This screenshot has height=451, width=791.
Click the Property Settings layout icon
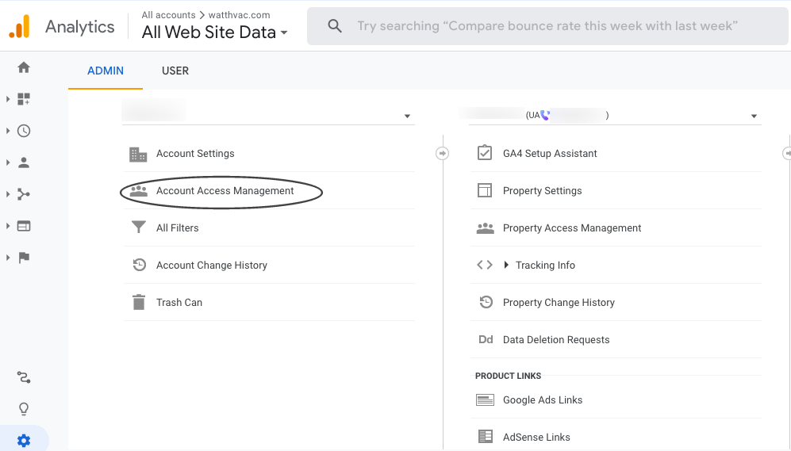coord(485,190)
